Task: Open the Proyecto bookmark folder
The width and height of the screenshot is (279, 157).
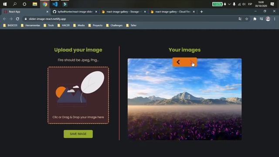Action: pos(95,25)
